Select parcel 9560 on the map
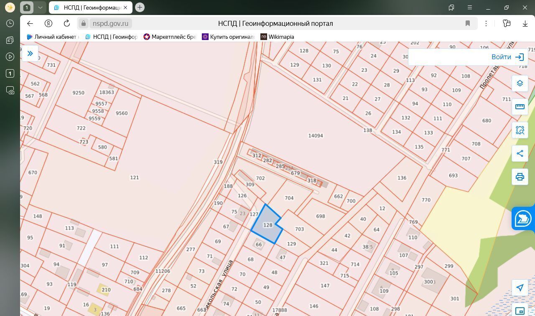This screenshot has width=535, height=316. click(122, 113)
